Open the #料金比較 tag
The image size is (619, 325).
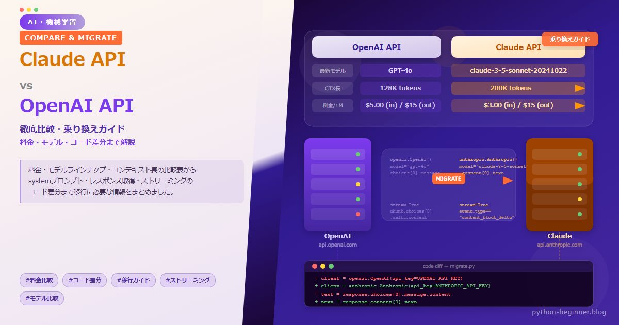[x=39, y=280]
